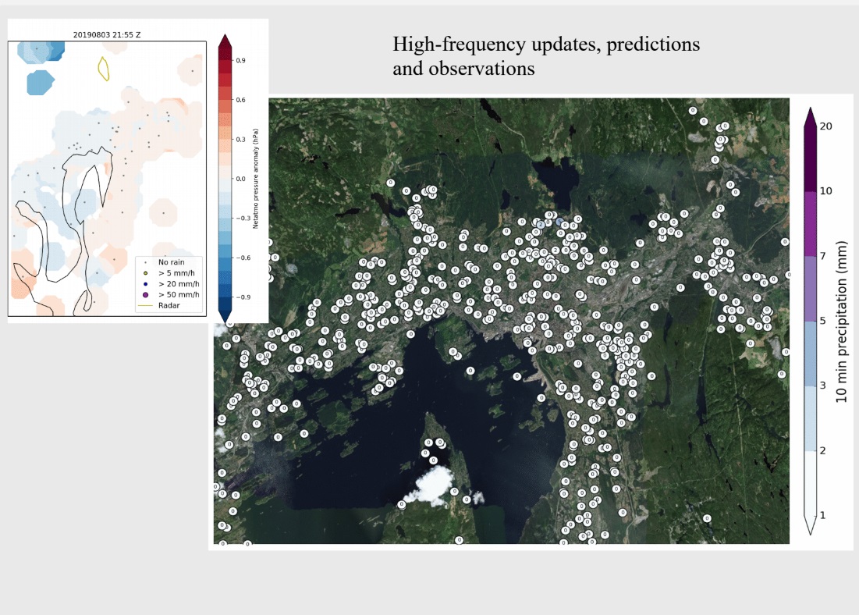859x615 pixels.
Task: Click the white 1–2 mm colorbar segment
Action: pyautogui.click(x=811, y=483)
